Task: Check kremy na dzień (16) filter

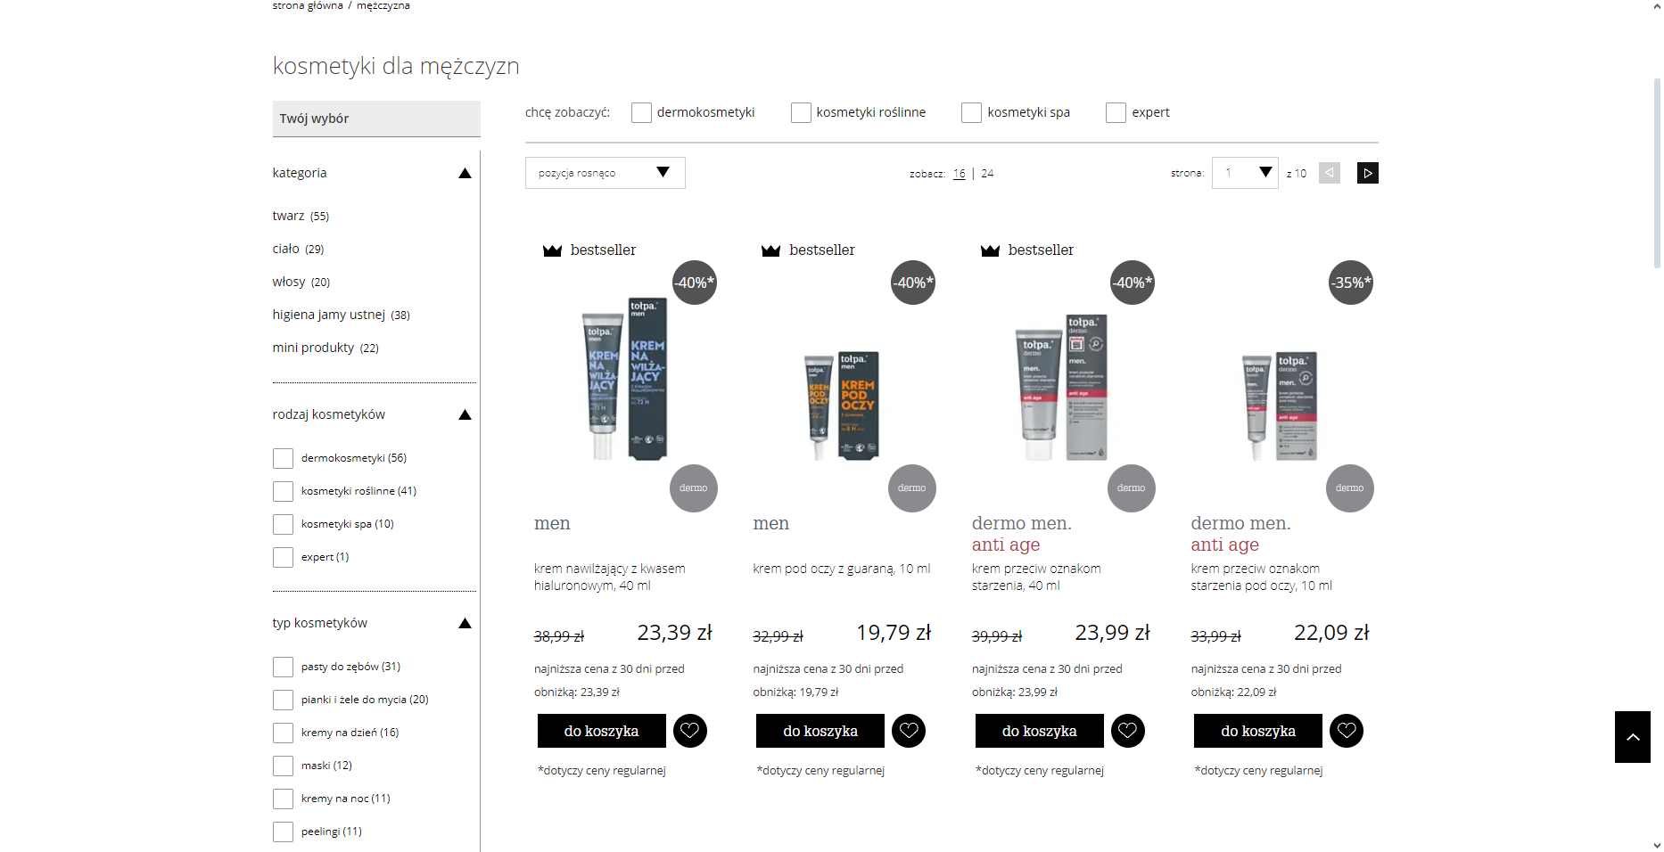Action: point(283,733)
